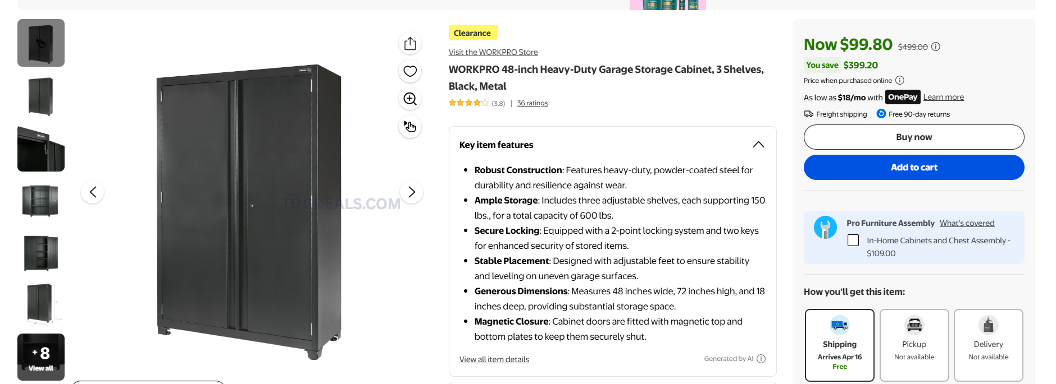Click View all item details link

(494, 359)
